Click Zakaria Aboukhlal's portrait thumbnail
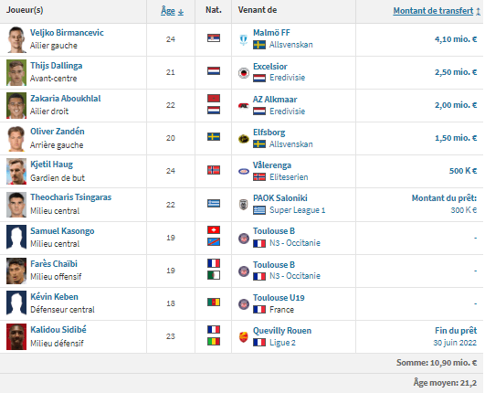Viewport: 485px width, 393px height. [x=16, y=105]
